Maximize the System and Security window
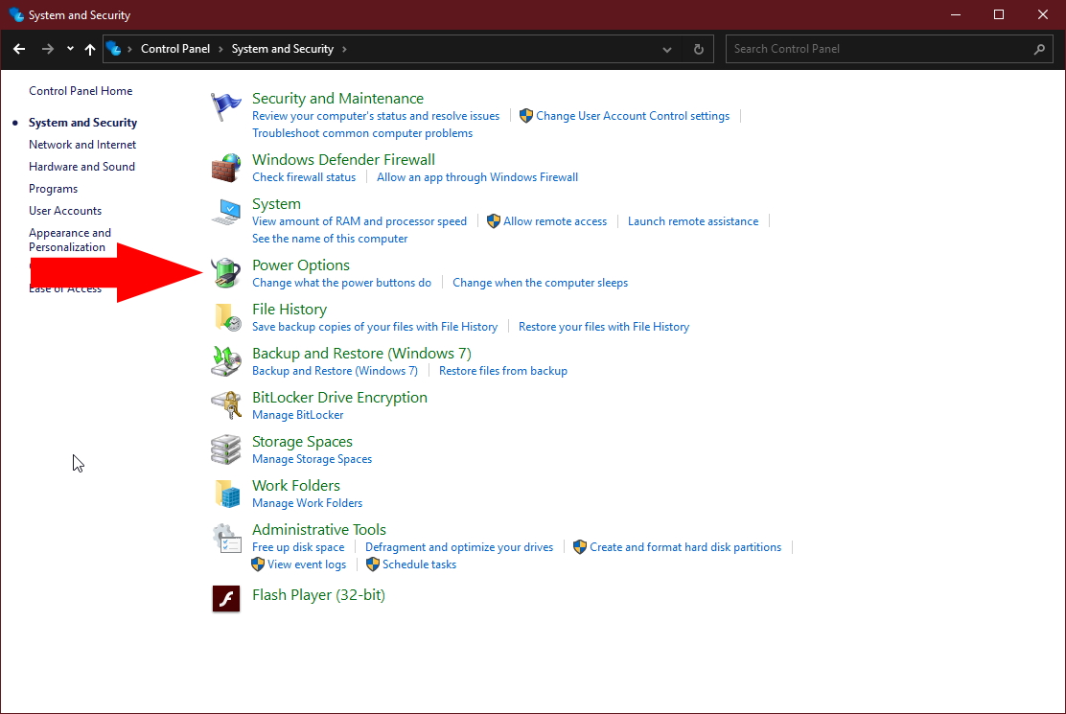This screenshot has height=714, width=1066. [x=999, y=15]
